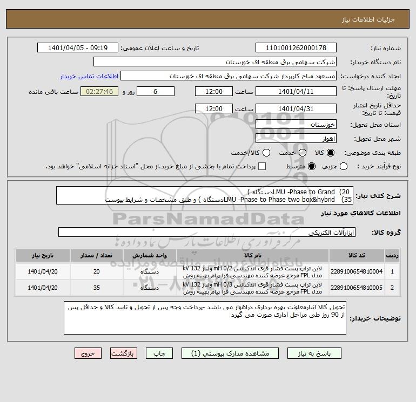Select the خدمت radio button
Screen dimensions: 416x402
tap(303, 153)
